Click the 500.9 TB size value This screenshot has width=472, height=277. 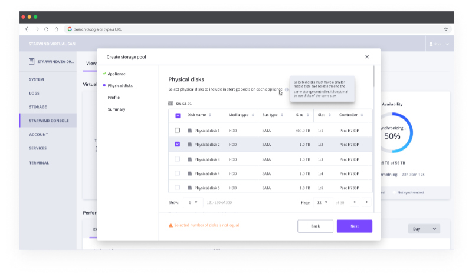tap(303, 131)
